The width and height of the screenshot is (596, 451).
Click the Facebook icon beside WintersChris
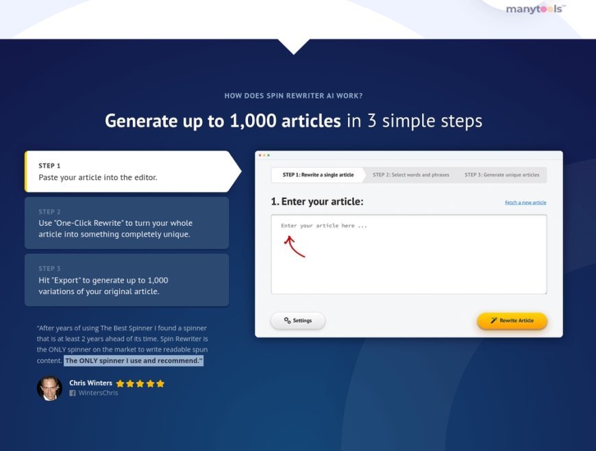72,393
